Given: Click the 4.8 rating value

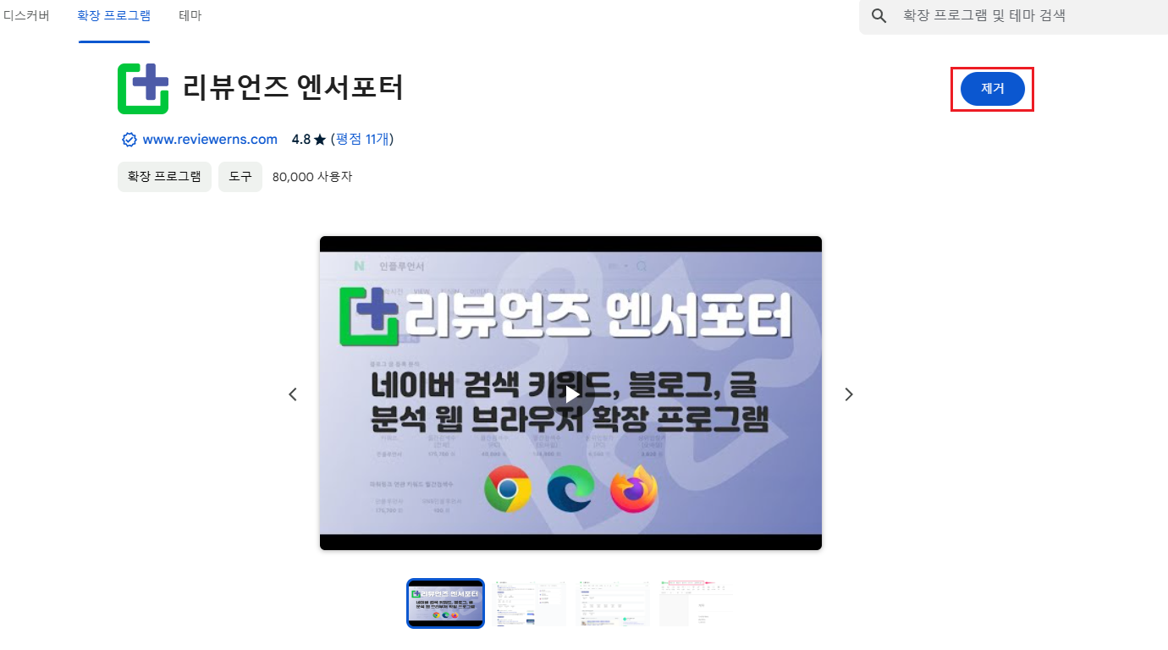Looking at the screenshot, I should pos(300,140).
